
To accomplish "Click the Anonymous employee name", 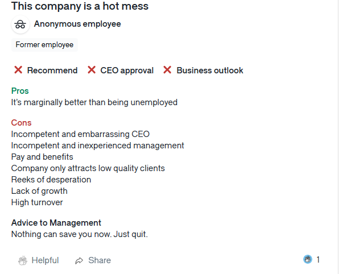I will tap(77, 24).
